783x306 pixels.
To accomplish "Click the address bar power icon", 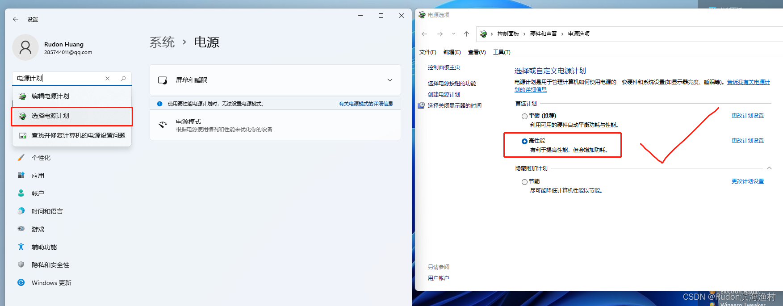I will click(x=483, y=34).
